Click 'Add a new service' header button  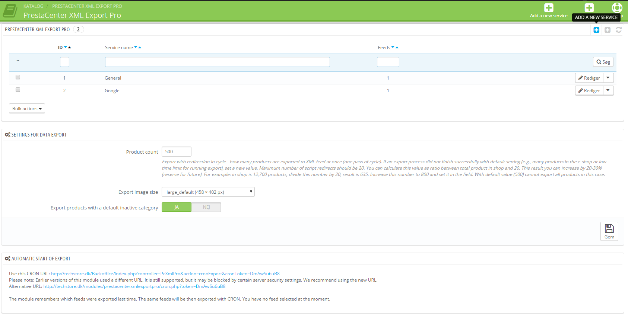click(549, 11)
